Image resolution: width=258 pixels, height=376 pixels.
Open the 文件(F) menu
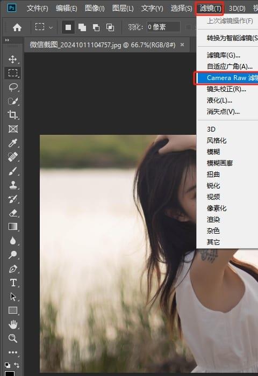point(37,9)
